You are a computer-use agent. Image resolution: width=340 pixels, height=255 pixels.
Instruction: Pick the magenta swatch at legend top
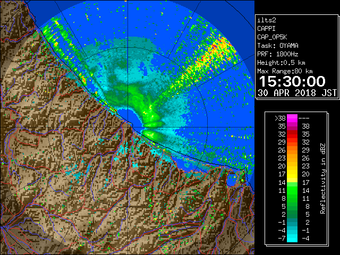(x=292, y=118)
